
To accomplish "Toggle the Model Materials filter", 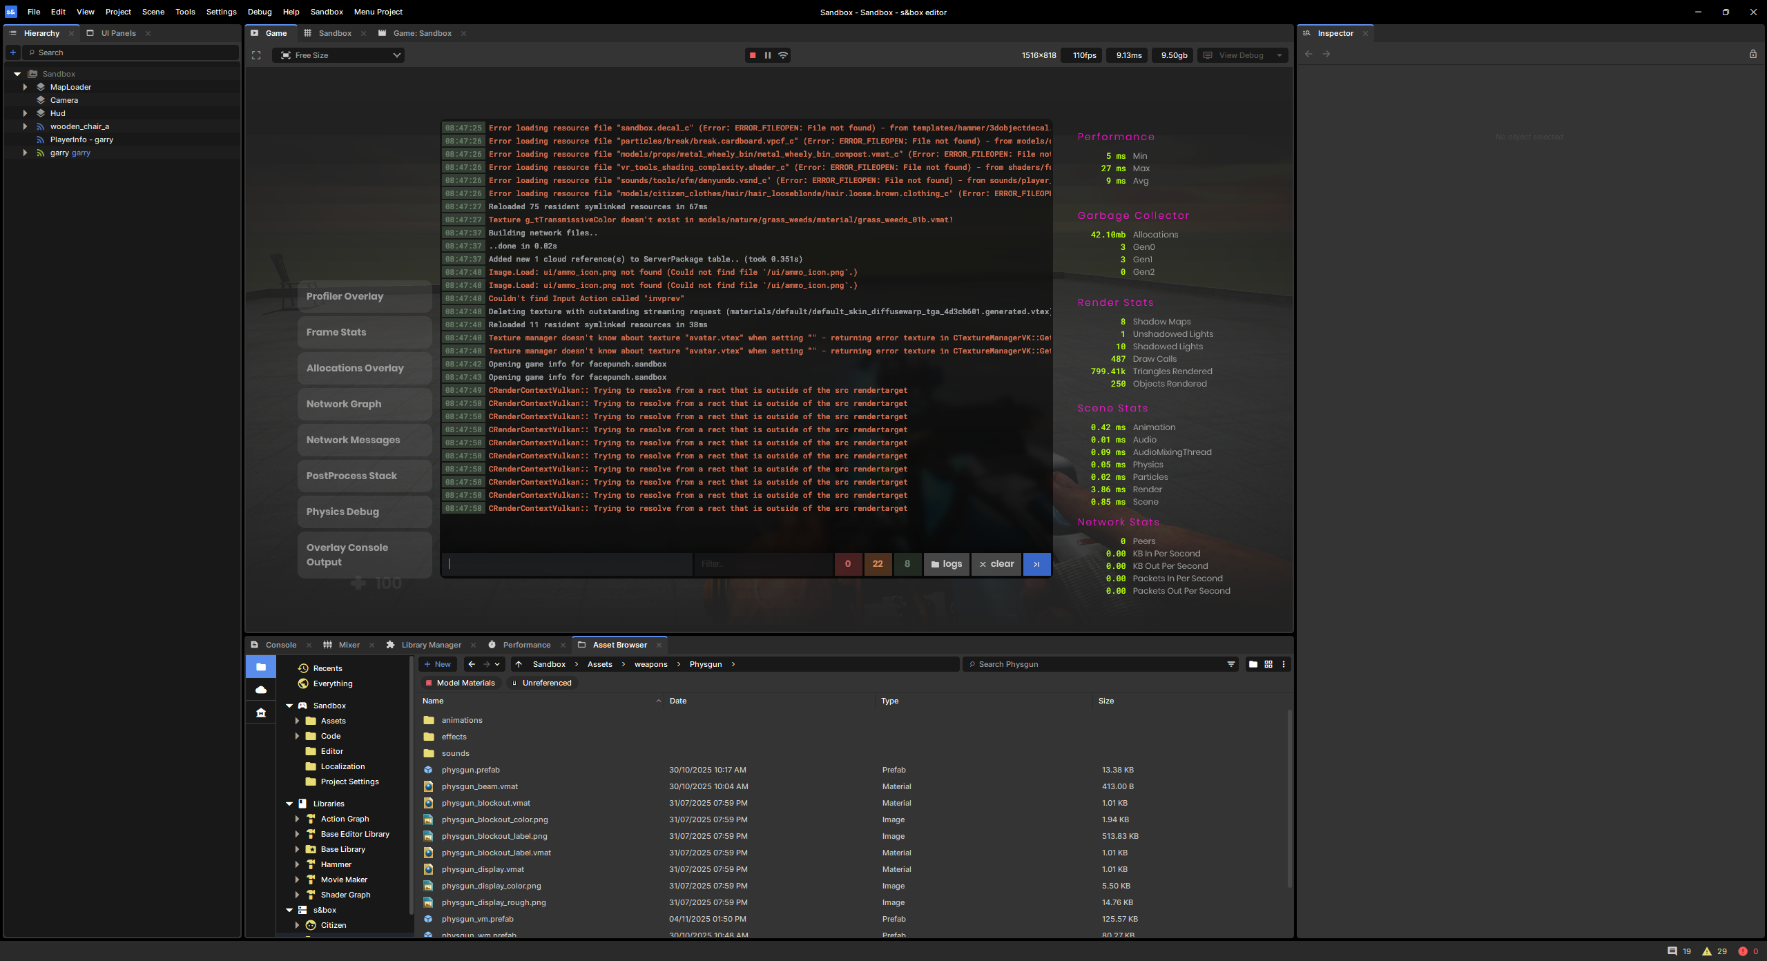I will [x=460, y=683].
